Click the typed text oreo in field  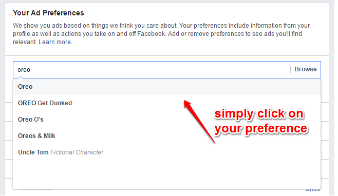tap(24, 70)
